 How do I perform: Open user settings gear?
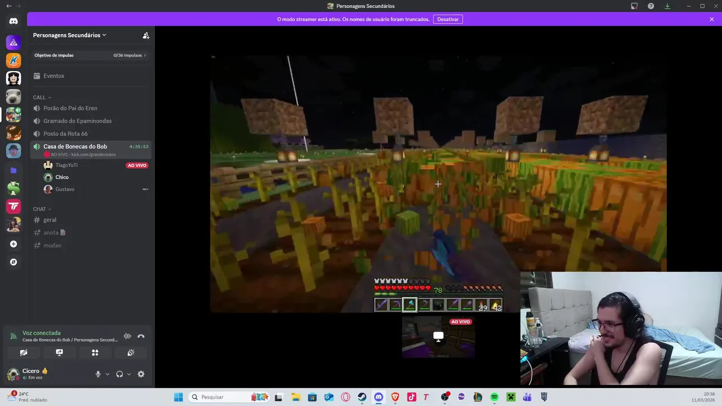coord(141,374)
